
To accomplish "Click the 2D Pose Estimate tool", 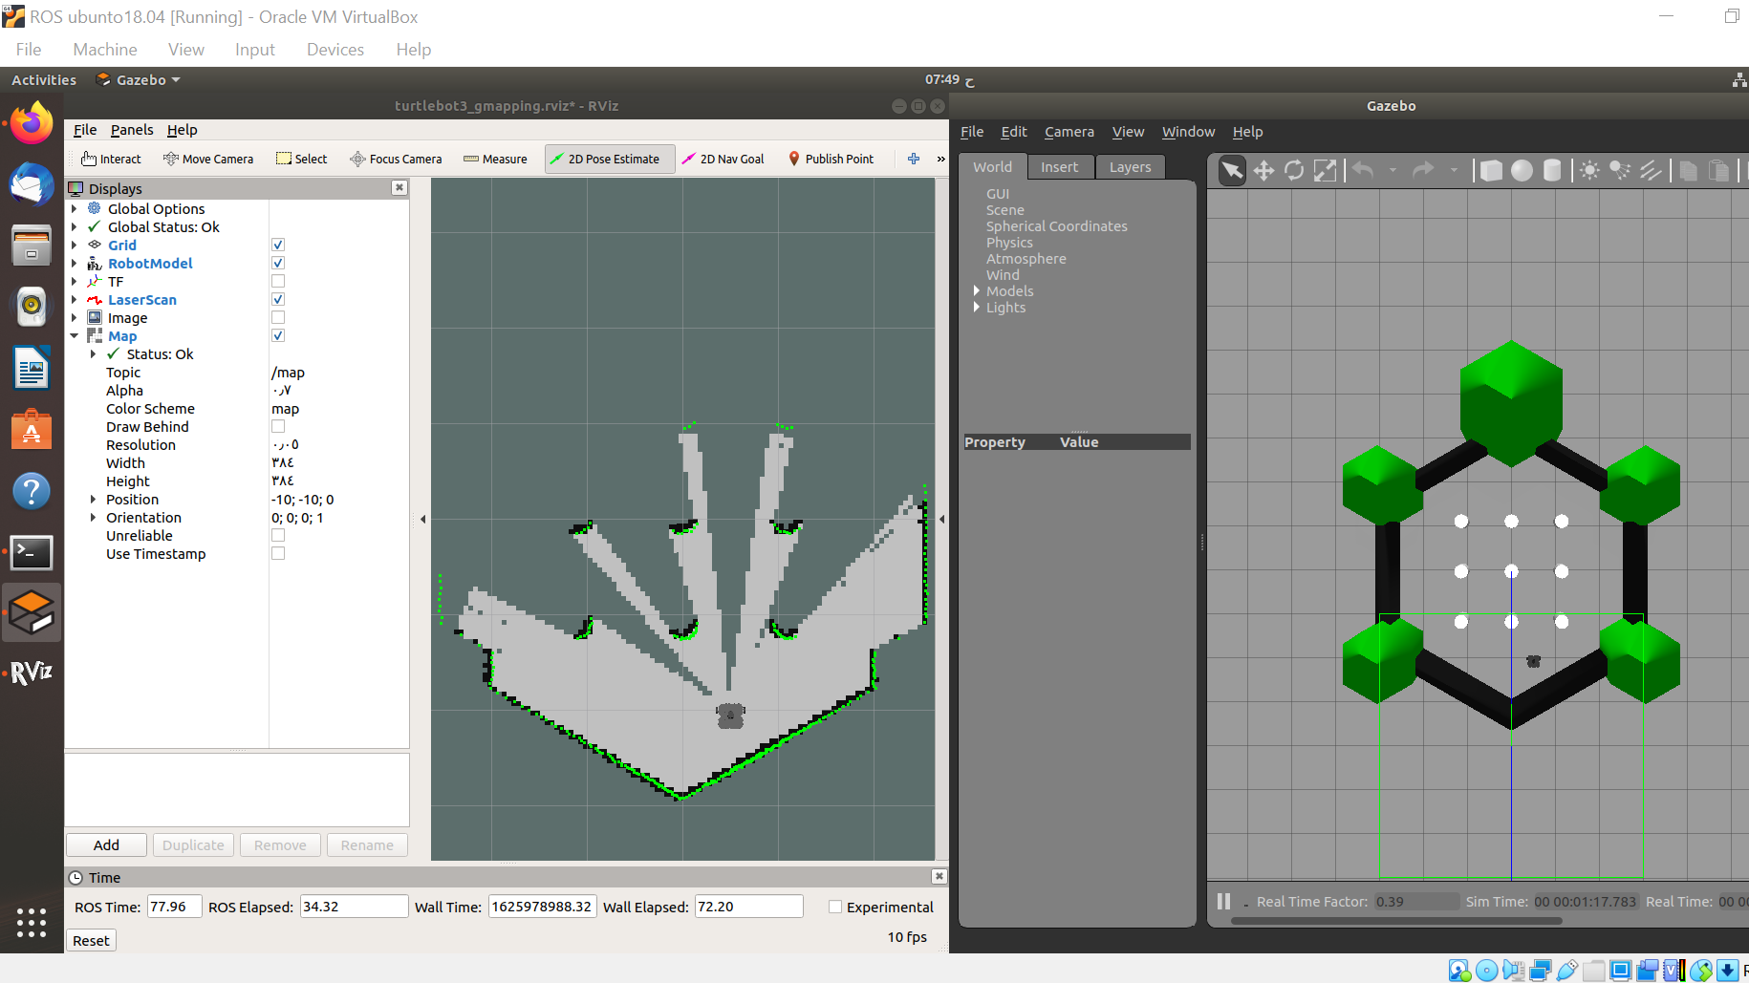I will point(609,159).
